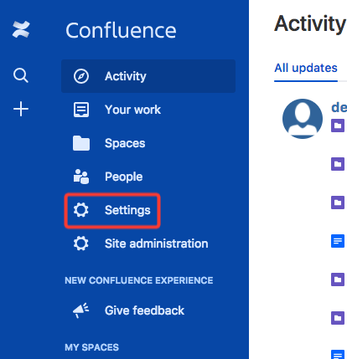
Task: Click the user avatar in activity feed
Action: coord(303,119)
